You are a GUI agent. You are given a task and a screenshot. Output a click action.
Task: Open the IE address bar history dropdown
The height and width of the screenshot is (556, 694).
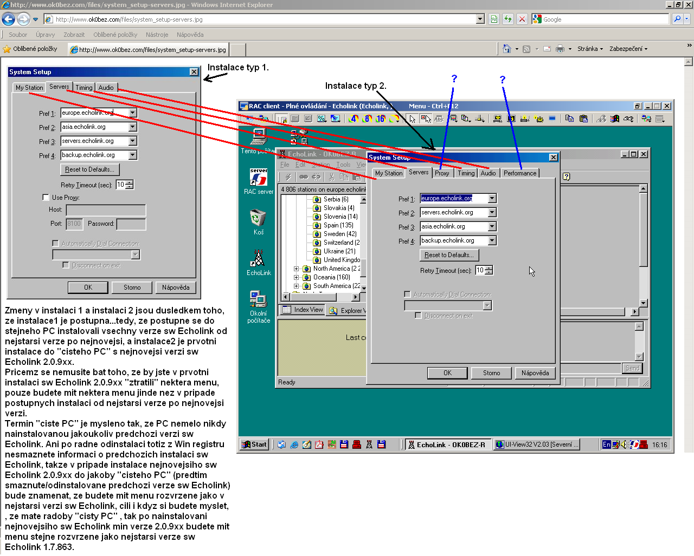480,19
